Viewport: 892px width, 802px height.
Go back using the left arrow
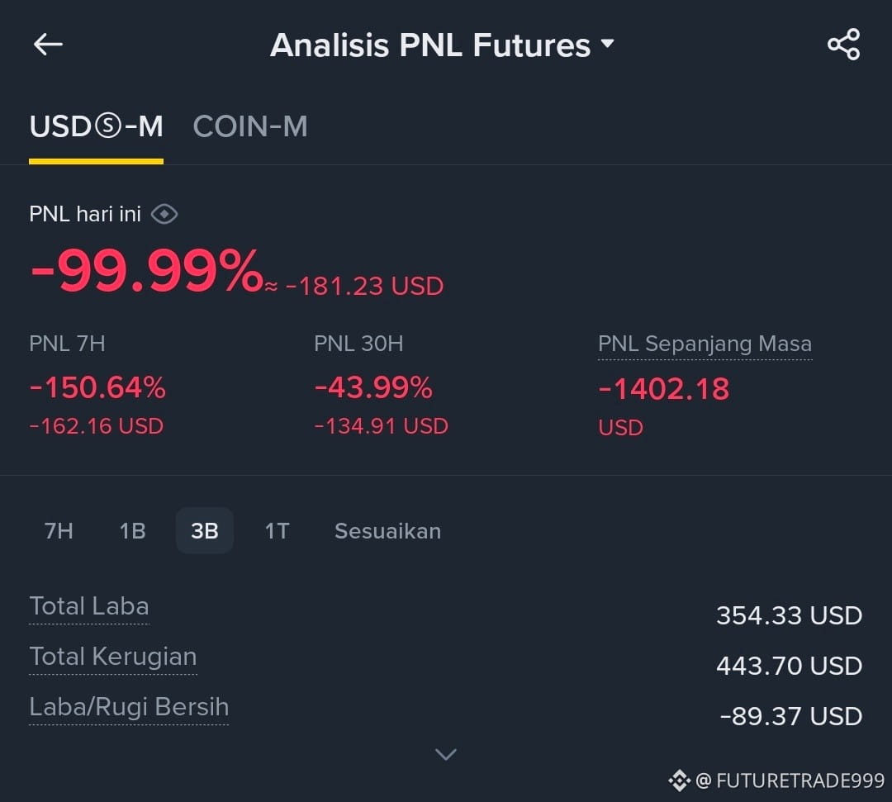coord(48,45)
